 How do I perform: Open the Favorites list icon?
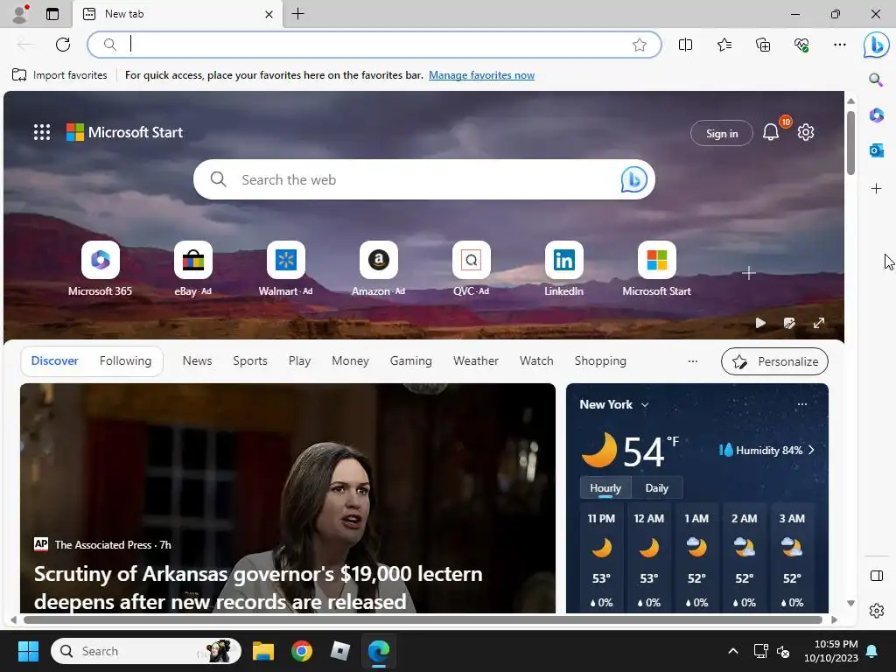tap(724, 45)
